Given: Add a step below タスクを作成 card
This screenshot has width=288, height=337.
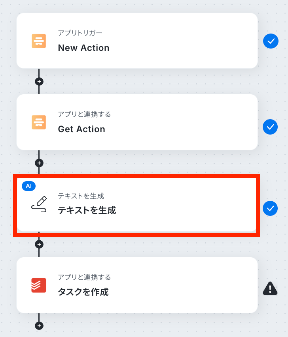Looking at the screenshot, I should [39, 326].
